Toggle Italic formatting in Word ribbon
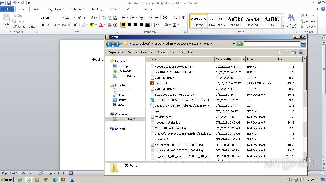This screenshot has width=326, height=183. [48, 25]
